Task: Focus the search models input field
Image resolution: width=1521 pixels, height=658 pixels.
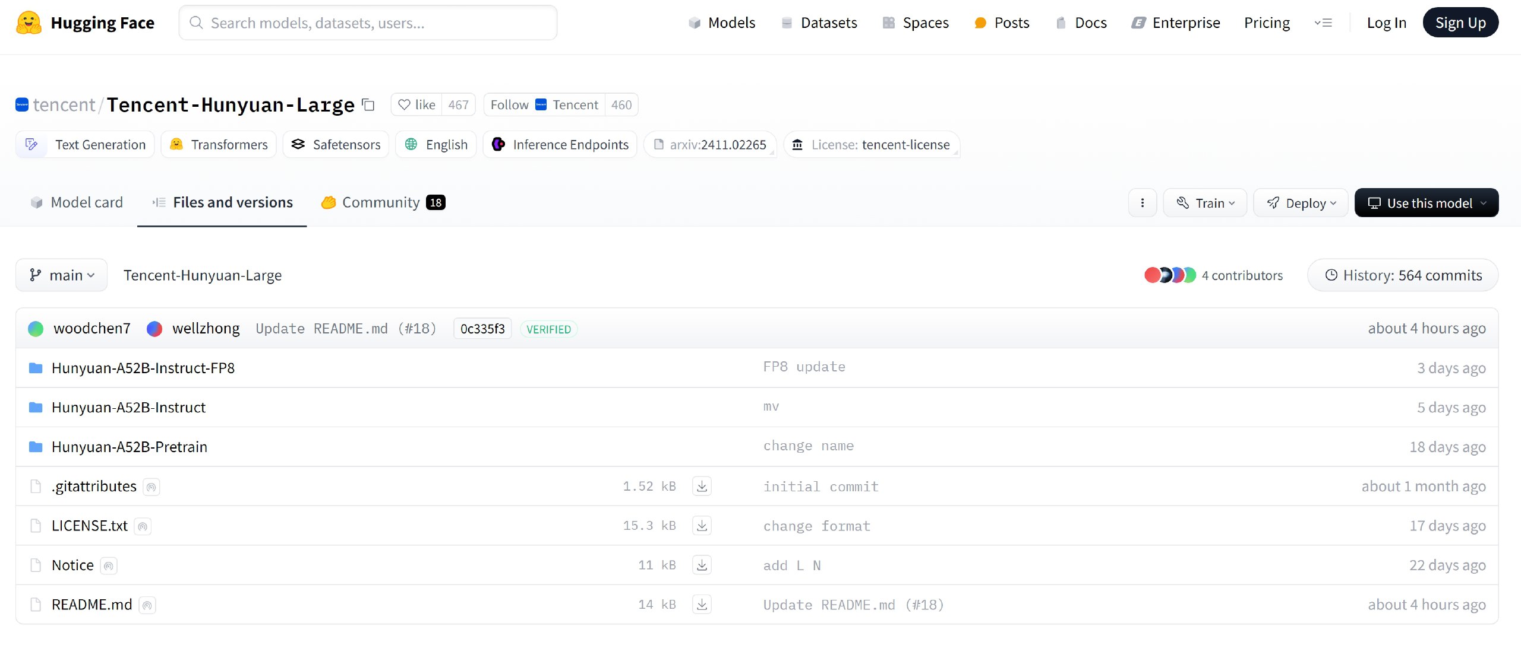Action: (x=368, y=23)
